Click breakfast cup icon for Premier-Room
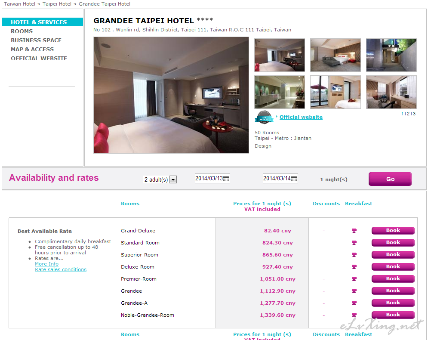The height and width of the screenshot is (340, 428). (354, 279)
